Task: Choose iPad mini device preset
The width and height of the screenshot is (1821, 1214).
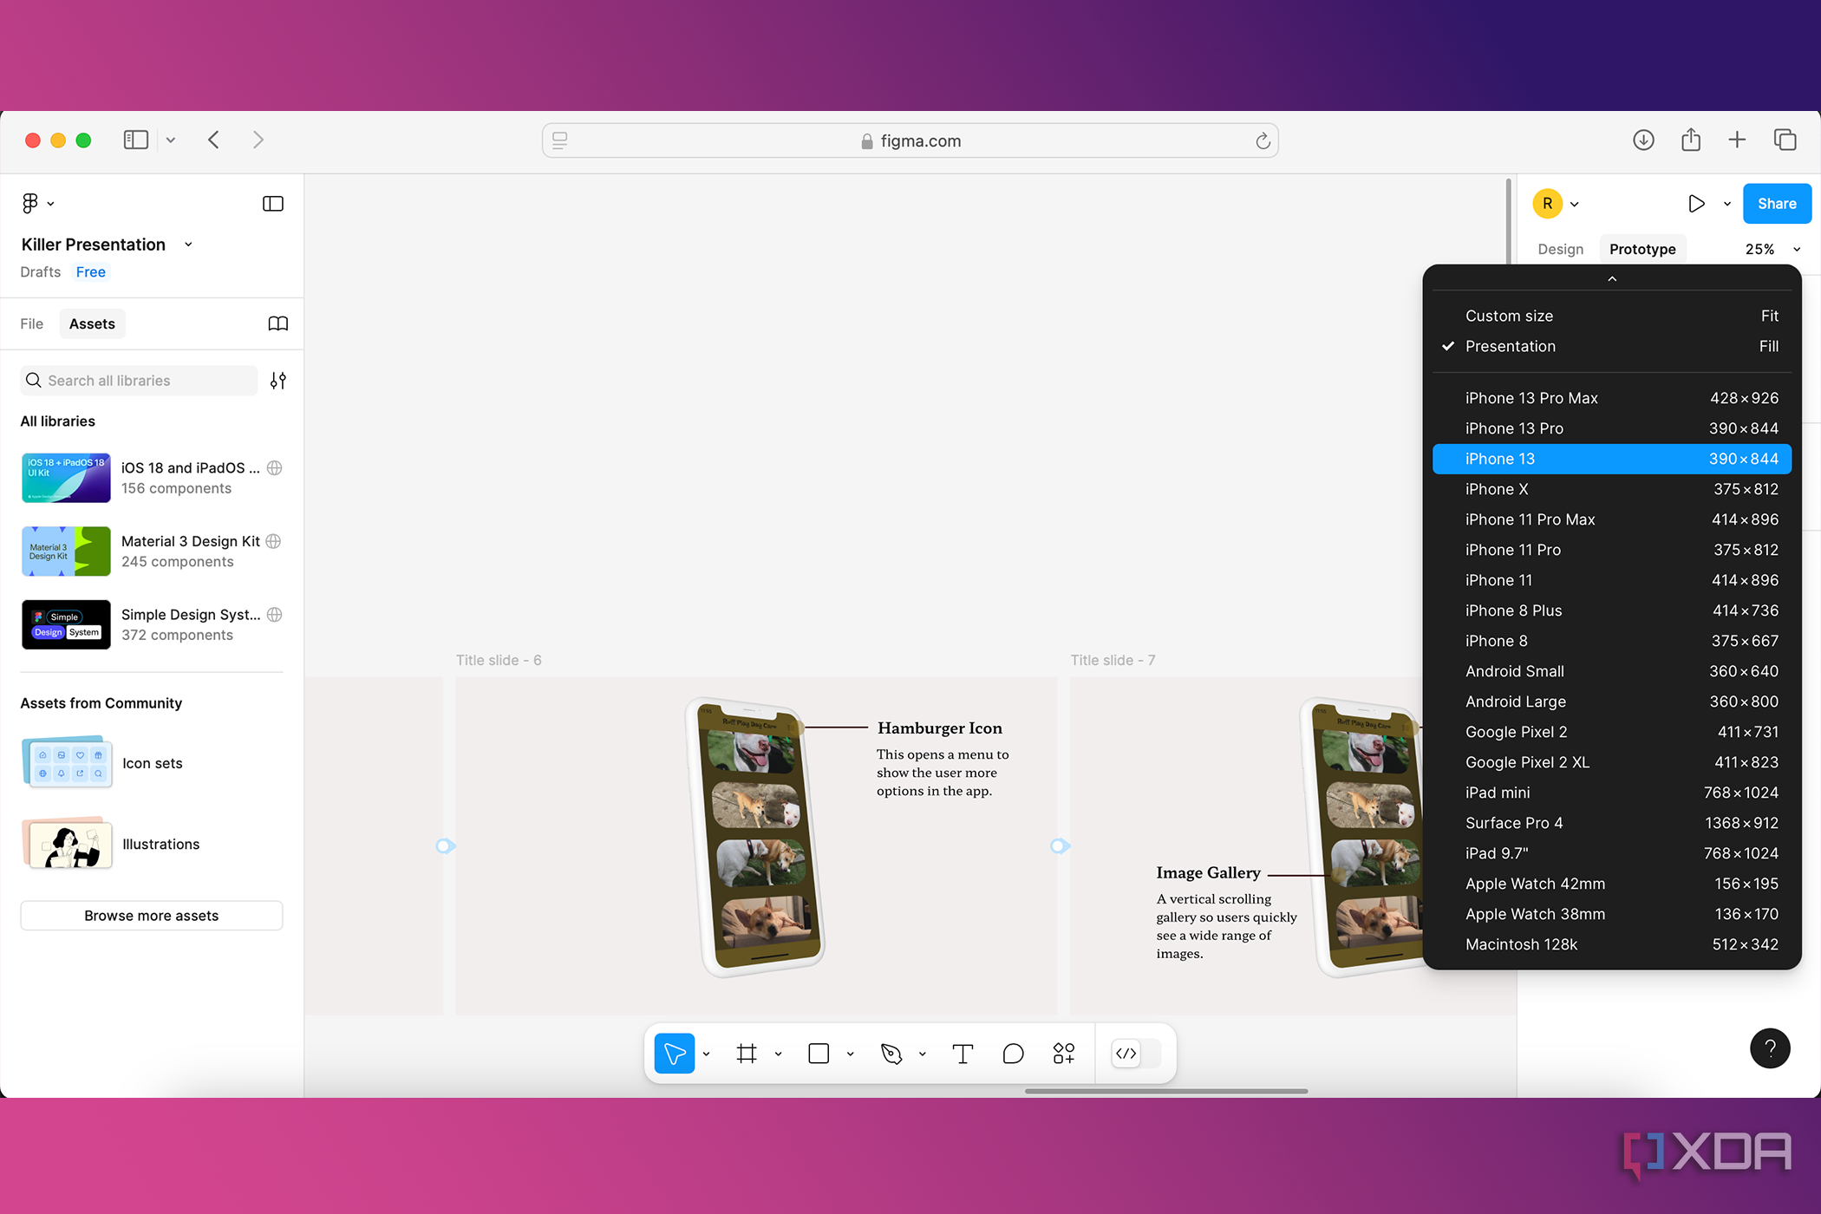Action: 1611,793
